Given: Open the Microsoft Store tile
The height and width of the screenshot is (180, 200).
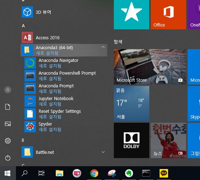Looking at the screenshot, I should coord(150,67).
